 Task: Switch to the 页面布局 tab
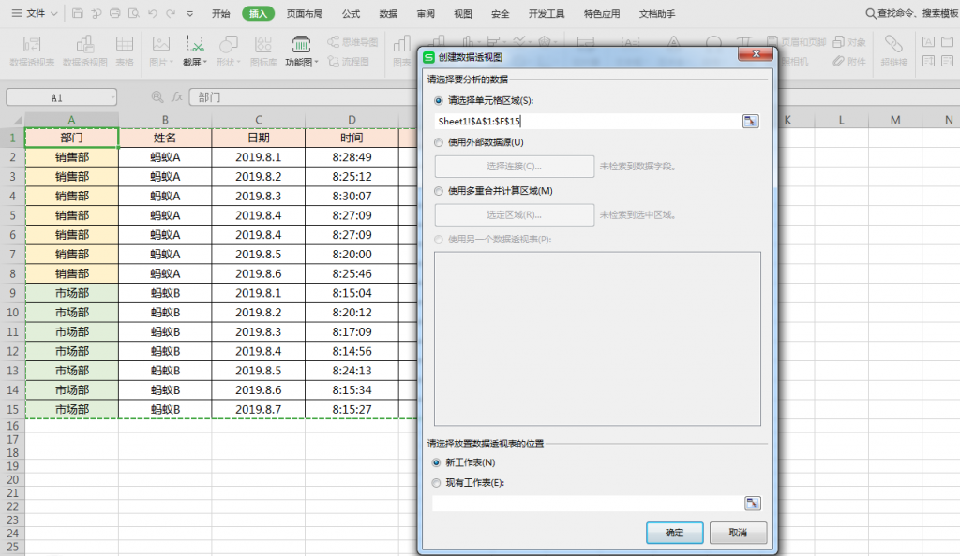pos(305,14)
